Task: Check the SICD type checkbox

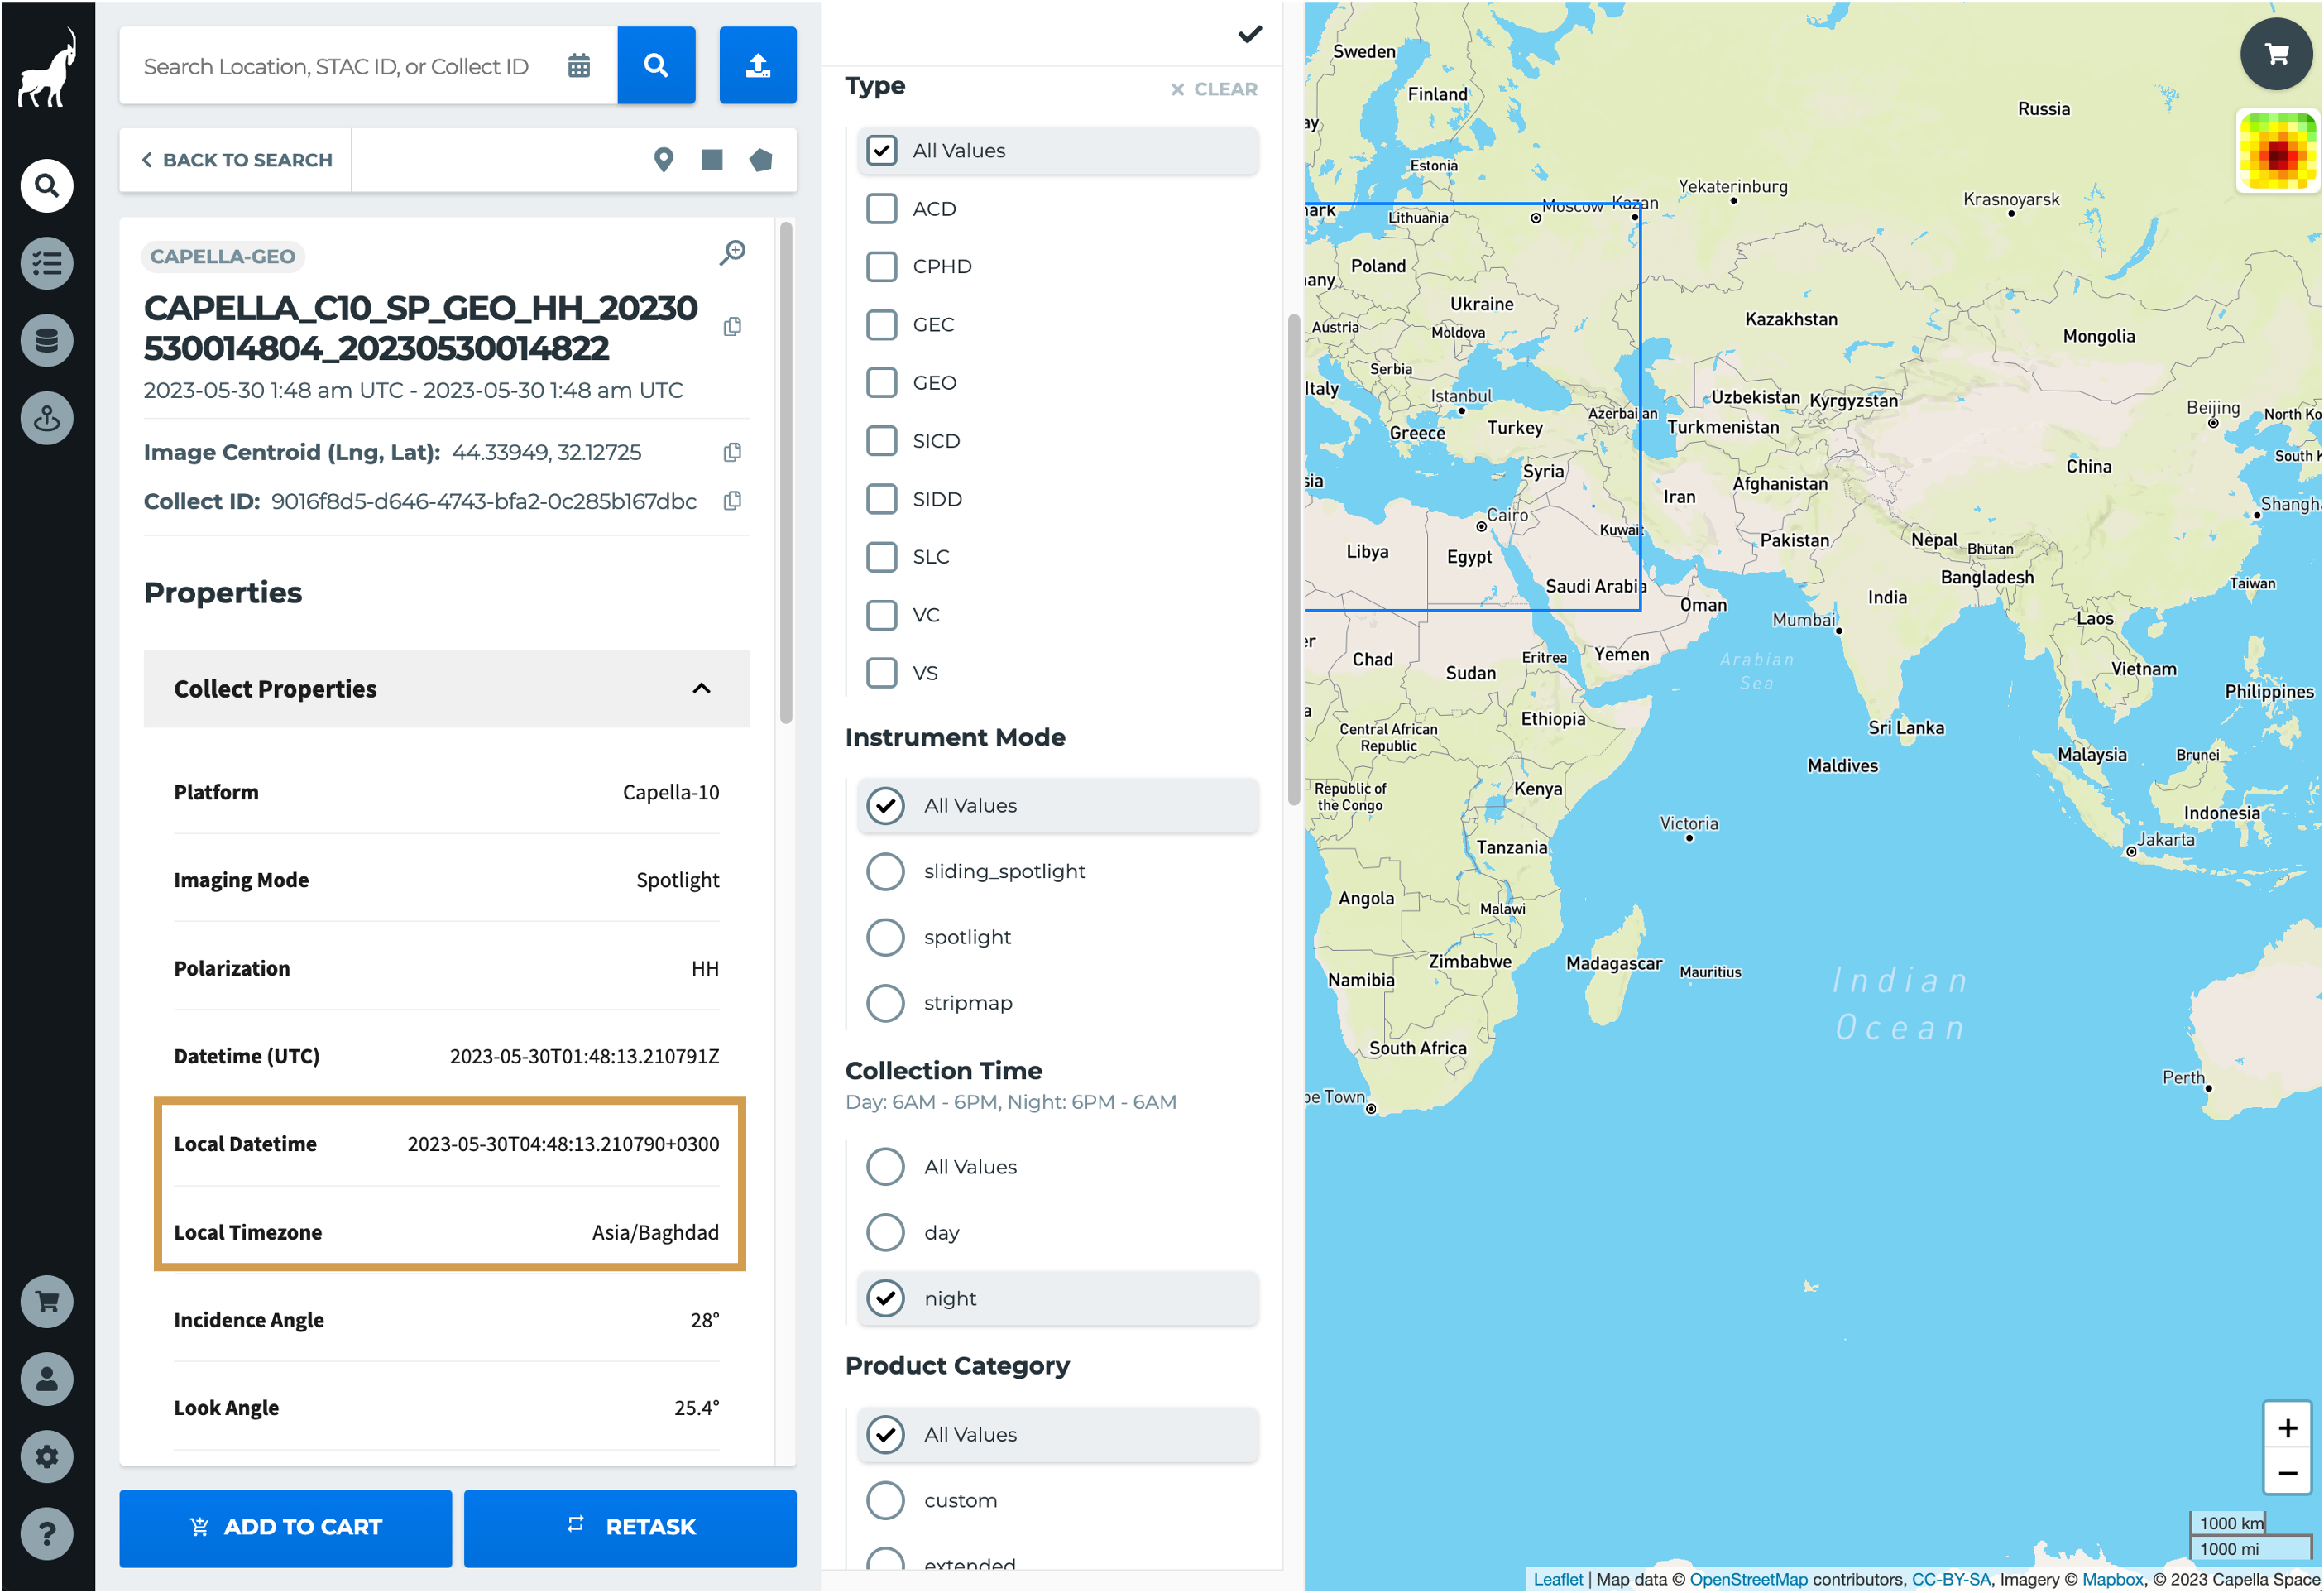Action: tap(882, 441)
